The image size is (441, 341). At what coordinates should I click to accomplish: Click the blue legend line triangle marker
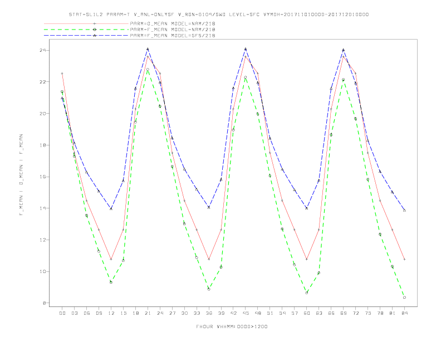click(x=95, y=36)
